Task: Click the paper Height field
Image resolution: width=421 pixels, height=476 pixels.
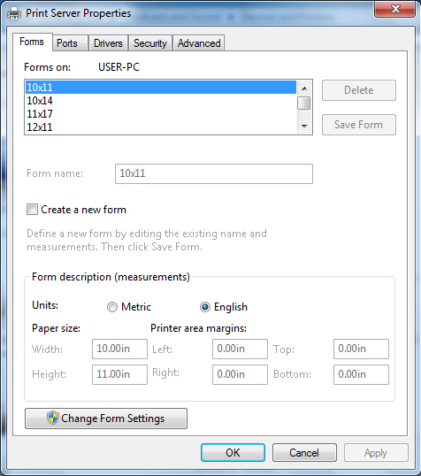Action: point(119,374)
